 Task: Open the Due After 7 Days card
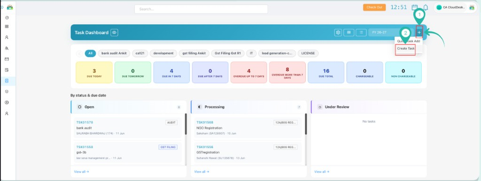tap(210, 72)
